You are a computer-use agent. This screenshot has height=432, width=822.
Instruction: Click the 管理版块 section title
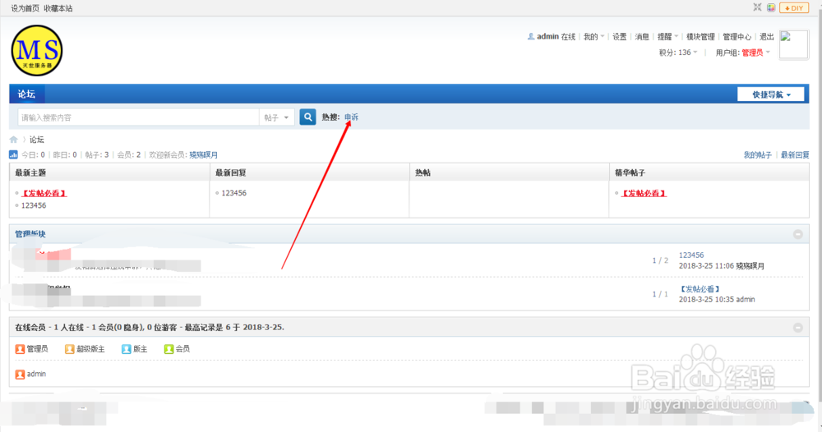click(x=30, y=234)
